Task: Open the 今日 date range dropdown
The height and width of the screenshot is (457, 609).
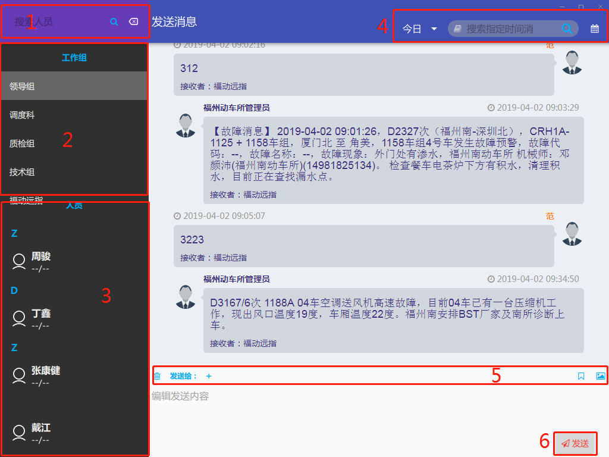Action: click(x=419, y=29)
